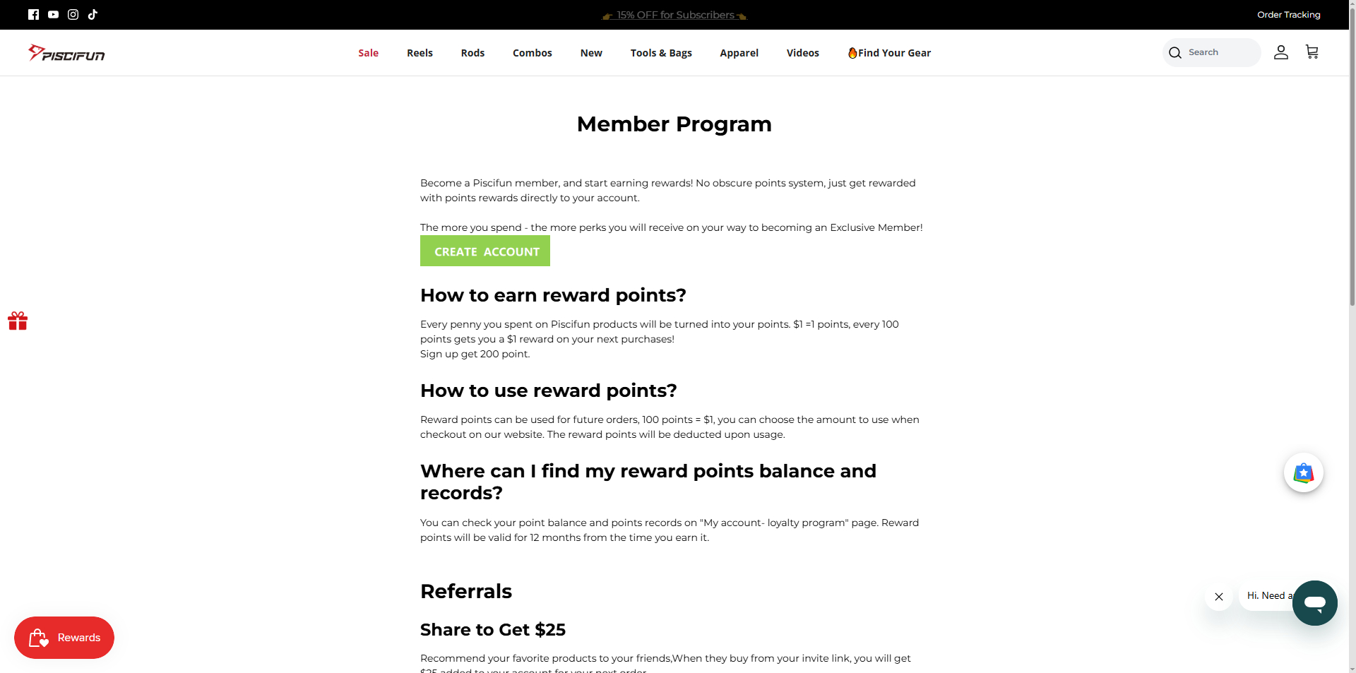Image resolution: width=1356 pixels, height=673 pixels.
Task: Select Tools & Bags menu item
Action: [660, 53]
